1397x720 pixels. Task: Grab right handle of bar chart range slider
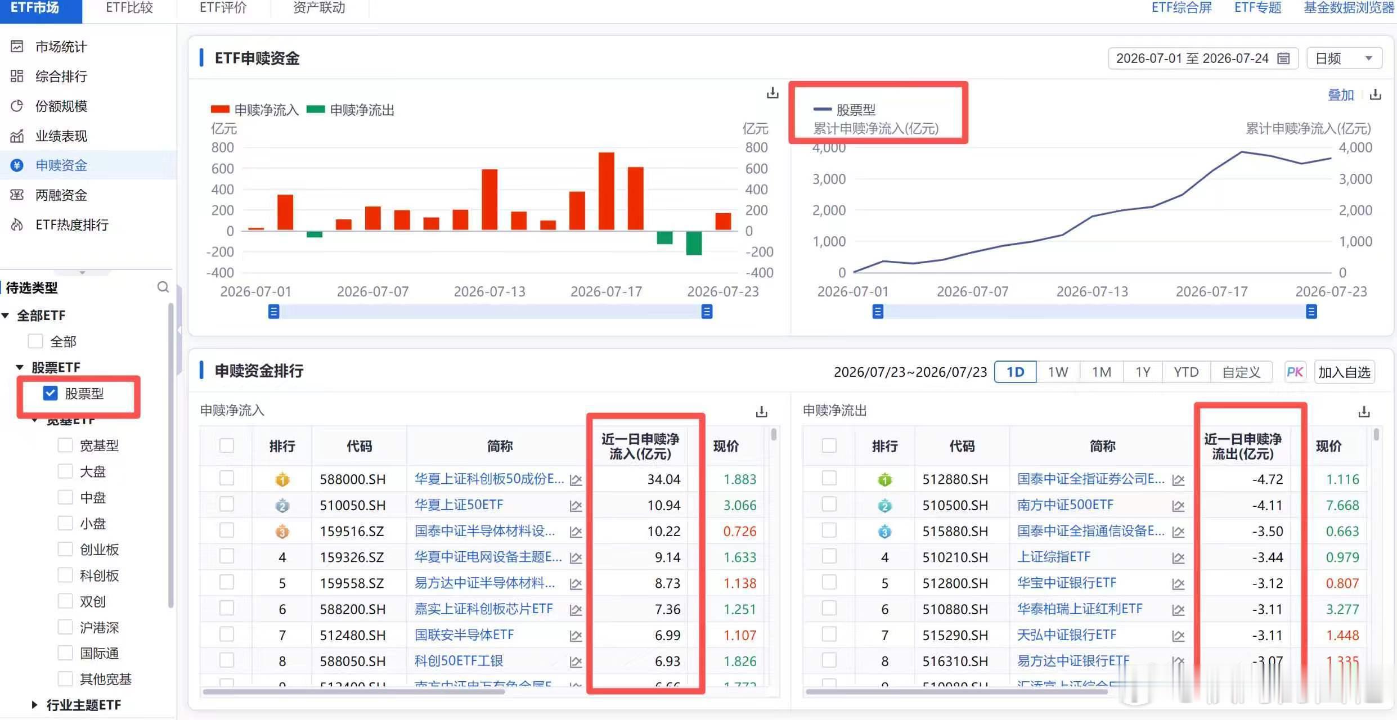coord(707,312)
